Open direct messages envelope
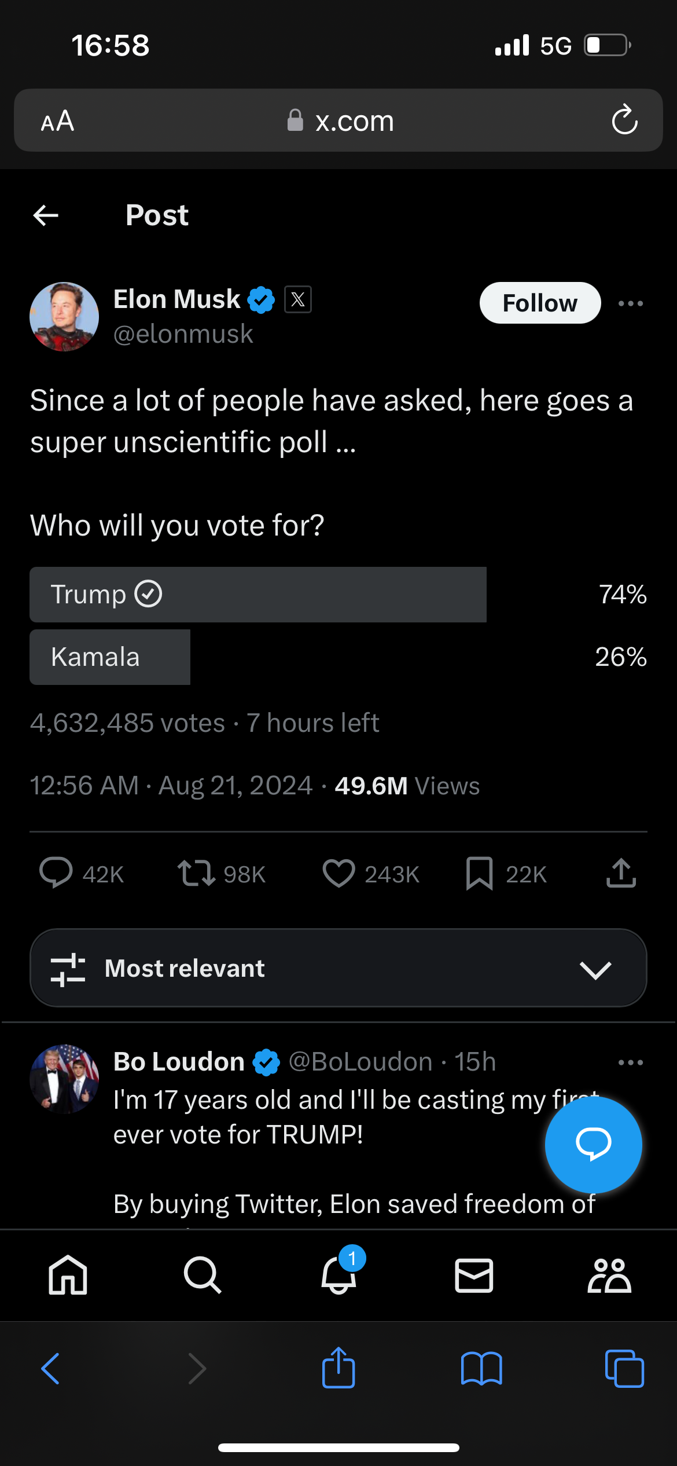The image size is (677, 1466). 474,1275
